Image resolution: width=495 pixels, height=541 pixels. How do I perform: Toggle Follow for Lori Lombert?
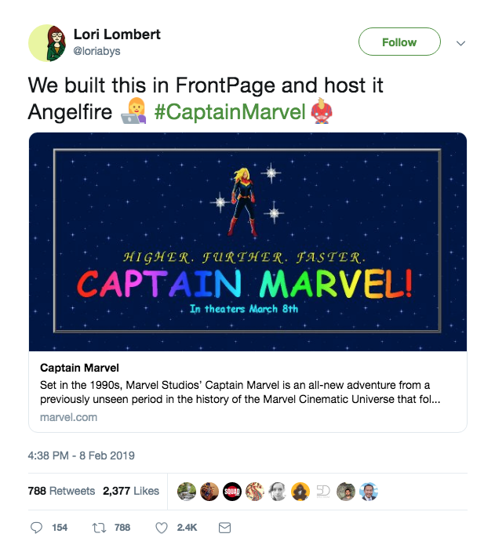(399, 42)
